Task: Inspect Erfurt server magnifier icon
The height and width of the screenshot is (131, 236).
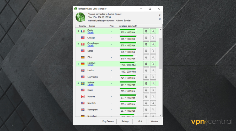Action: point(153,57)
